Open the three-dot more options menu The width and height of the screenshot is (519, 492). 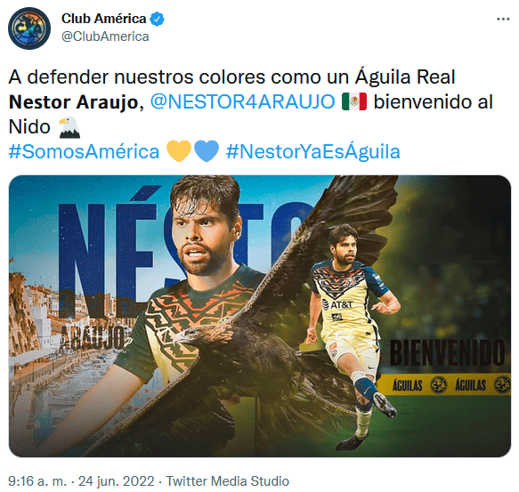pos(503,20)
